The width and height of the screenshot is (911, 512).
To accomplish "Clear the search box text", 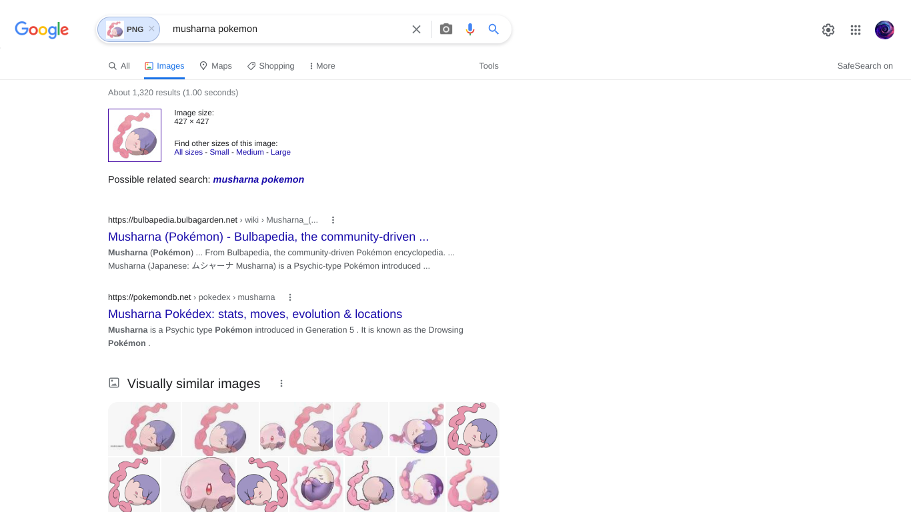I will coord(416,29).
